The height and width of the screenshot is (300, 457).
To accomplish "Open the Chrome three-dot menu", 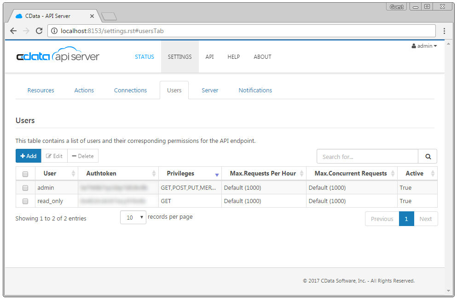I will [444, 31].
